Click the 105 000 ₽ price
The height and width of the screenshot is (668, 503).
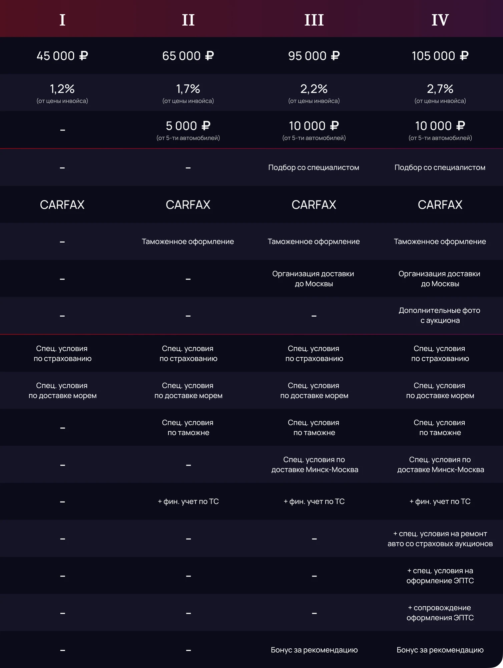[440, 56]
